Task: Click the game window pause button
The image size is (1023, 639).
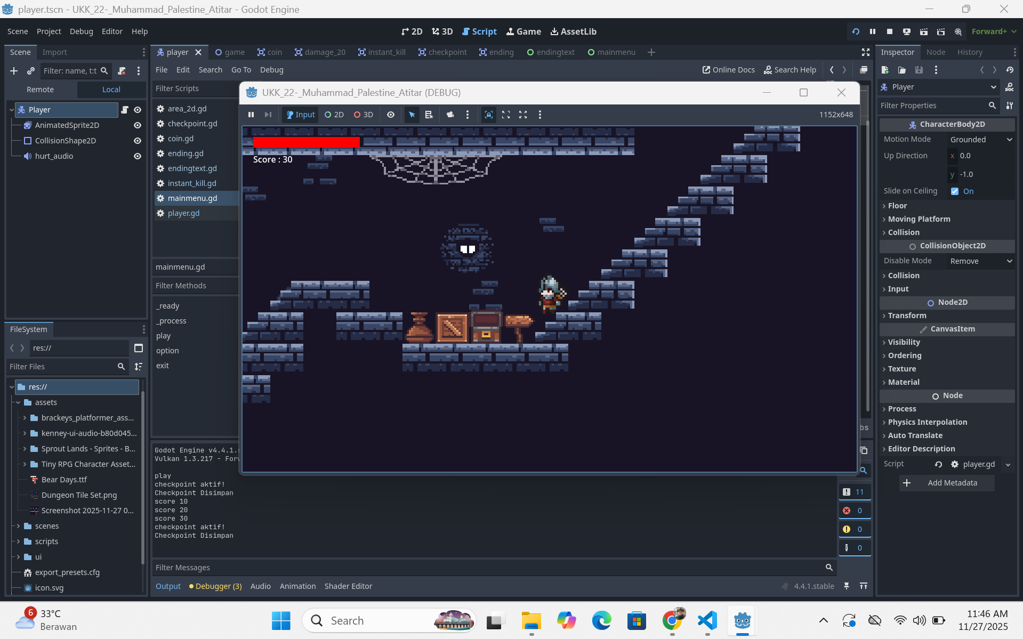Action: click(x=251, y=115)
